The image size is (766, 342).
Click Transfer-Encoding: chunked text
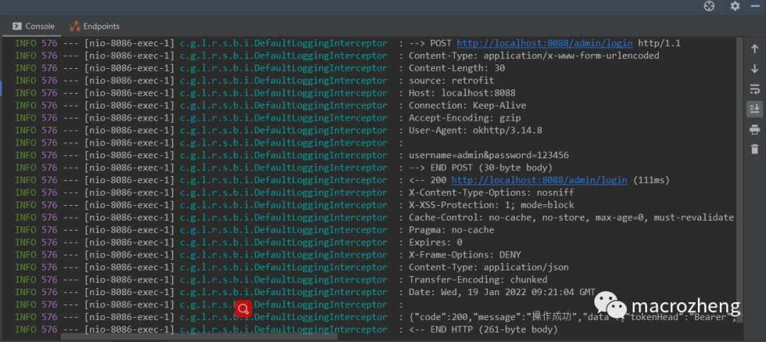[x=478, y=280]
